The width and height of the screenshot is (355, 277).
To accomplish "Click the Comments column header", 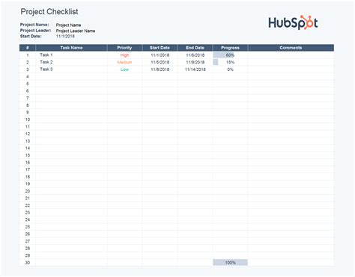I will tap(291, 48).
